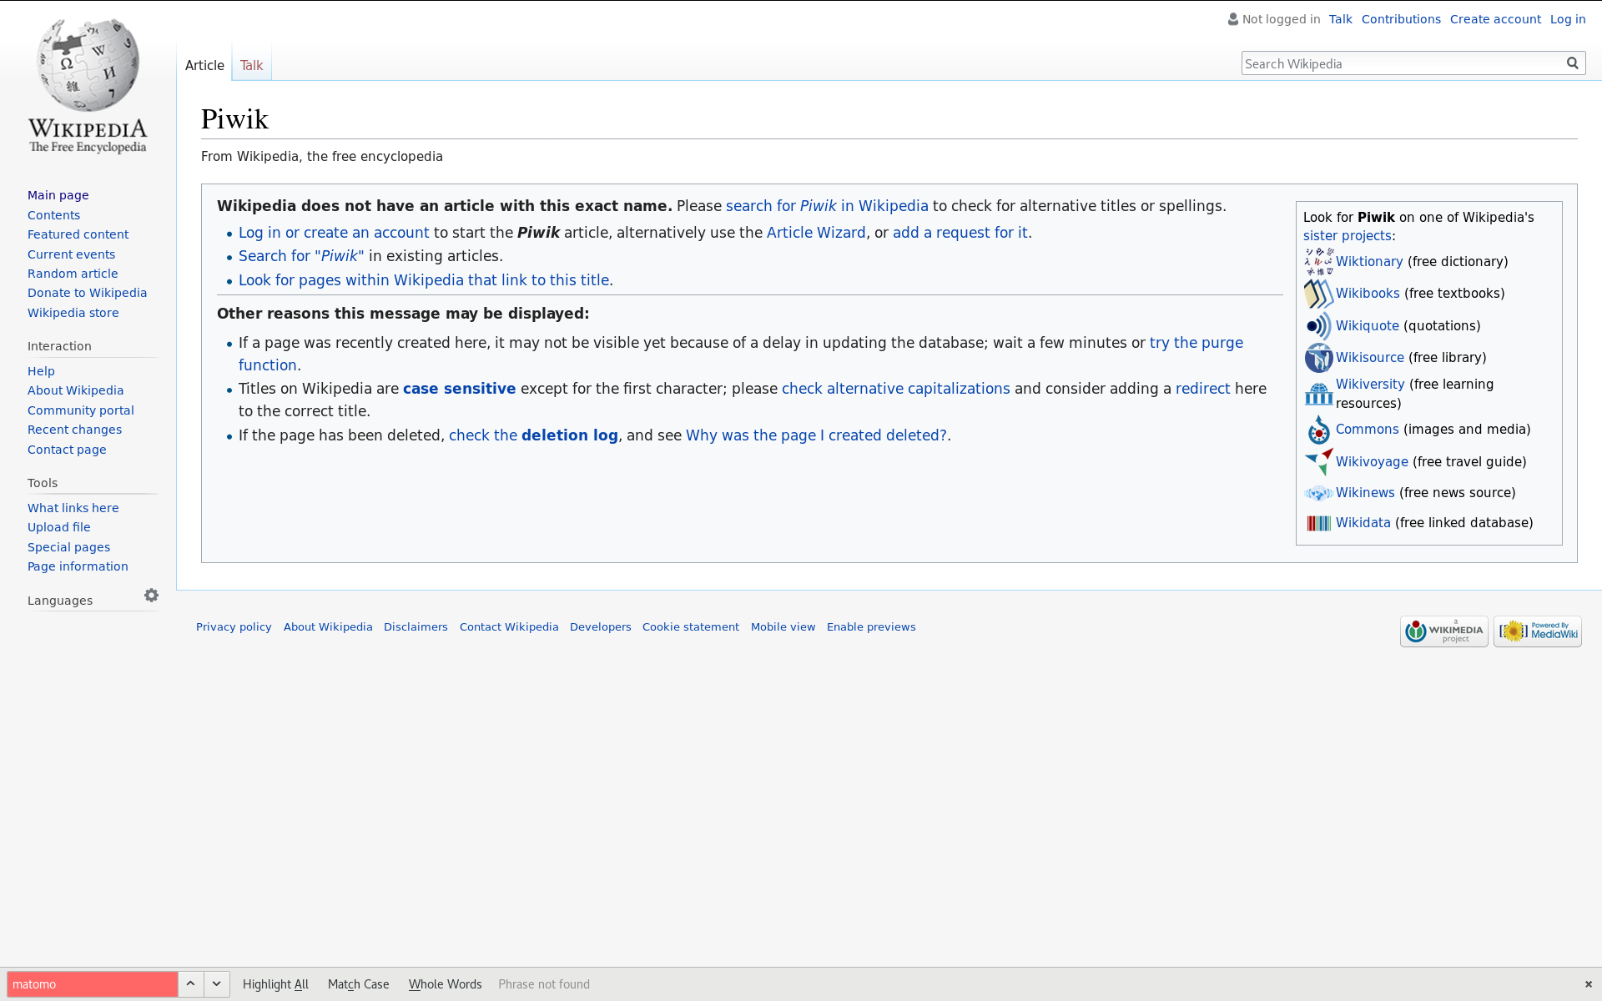This screenshot has height=1001, width=1602.
Task: Open Wikipedia store link
Action: tap(73, 313)
